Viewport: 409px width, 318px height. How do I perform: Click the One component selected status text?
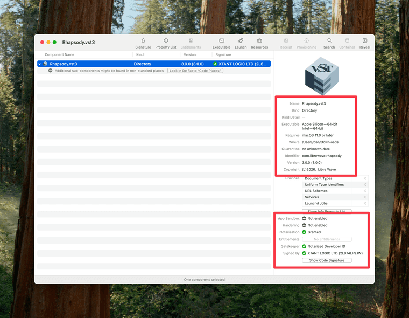pyautogui.click(x=204, y=280)
